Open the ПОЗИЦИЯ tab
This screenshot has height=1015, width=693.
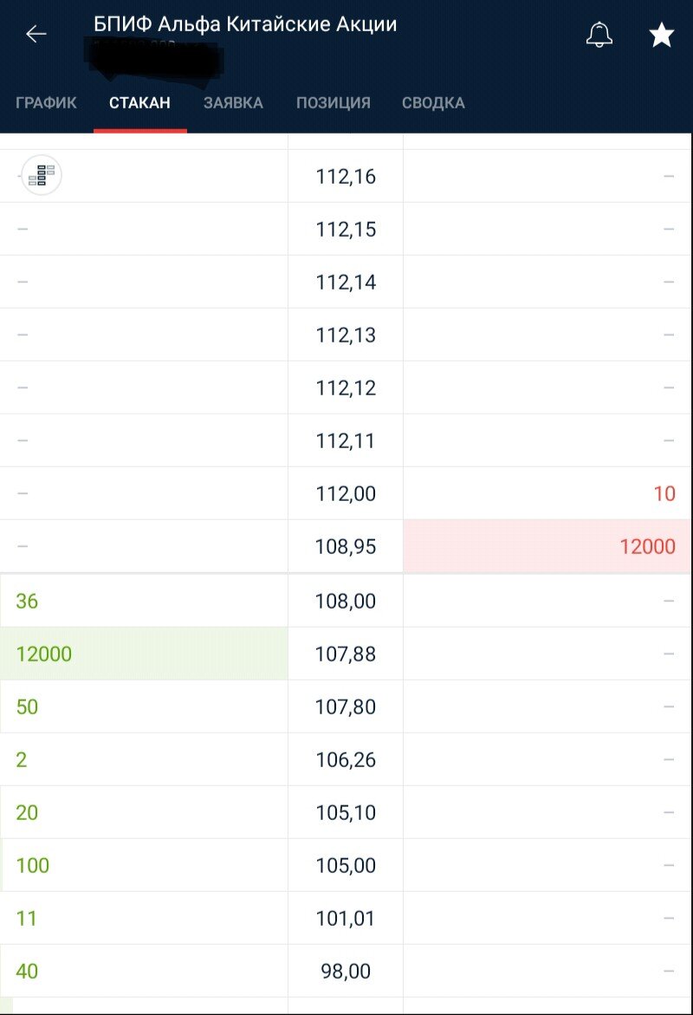point(334,103)
